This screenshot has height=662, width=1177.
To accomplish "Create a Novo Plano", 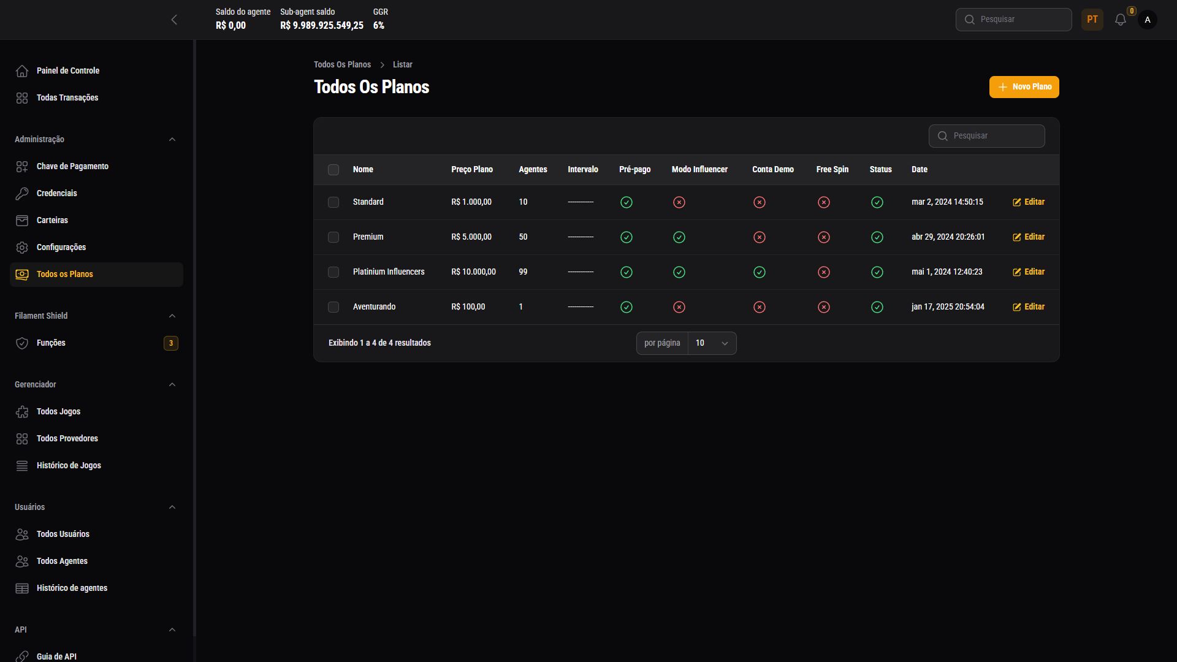I will tap(1024, 87).
